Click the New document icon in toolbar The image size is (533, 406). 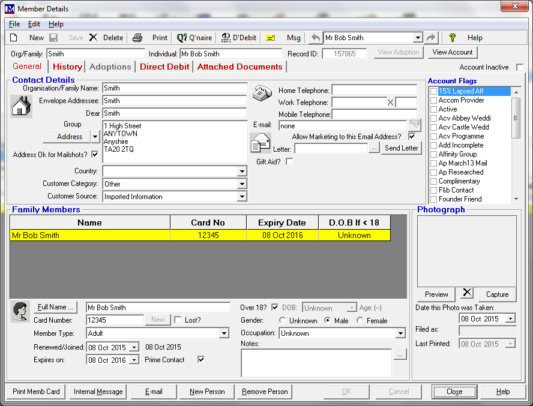(14, 38)
